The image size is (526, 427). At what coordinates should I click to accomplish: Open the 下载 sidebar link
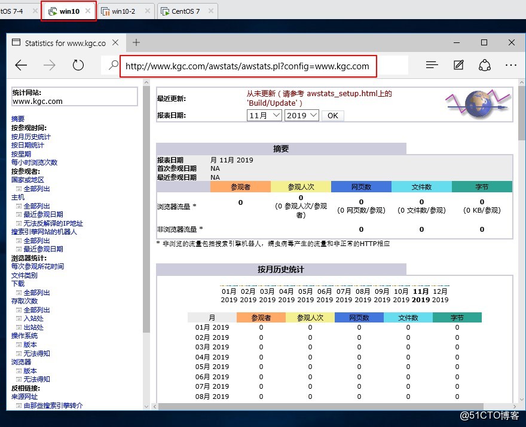[x=18, y=284]
